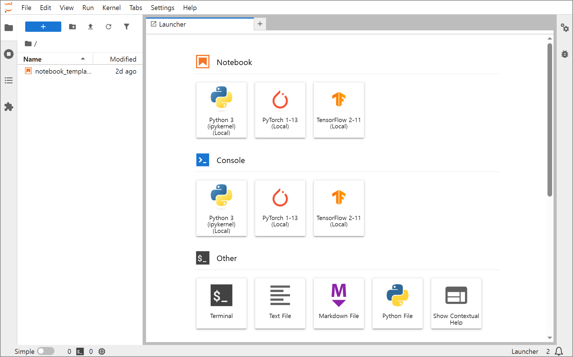The width and height of the screenshot is (573, 357).
Task: Sort files by Name column arrow
Action: click(83, 59)
